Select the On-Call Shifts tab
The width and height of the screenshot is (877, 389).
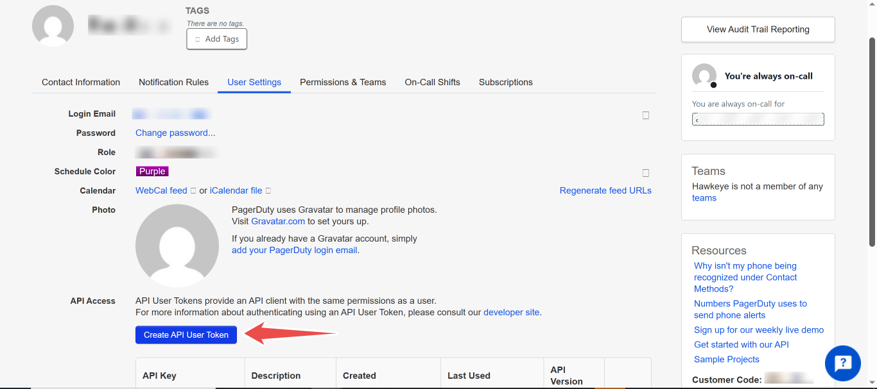point(432,82)
